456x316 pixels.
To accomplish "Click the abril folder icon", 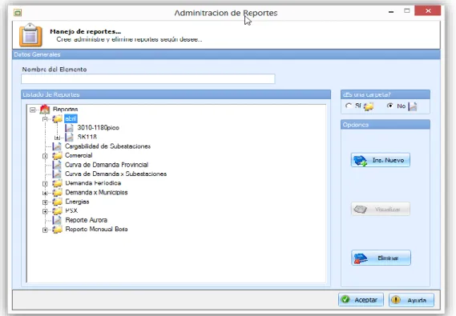I will (57, 118).
